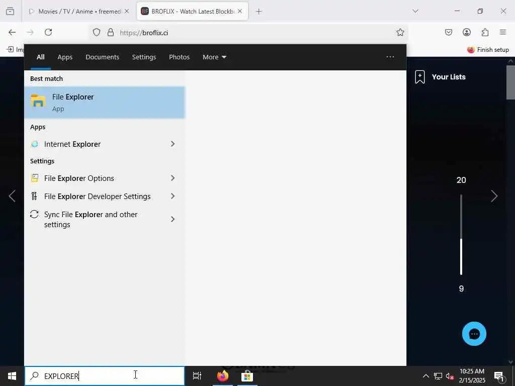515x386 pixels.
Task: Open Firefox from the taskbar
Action: (x=223, y=376)
